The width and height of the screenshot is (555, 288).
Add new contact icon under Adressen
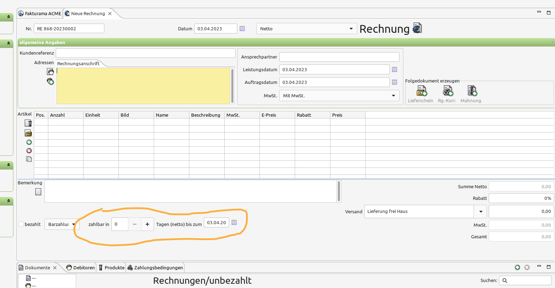pos(50,81)
